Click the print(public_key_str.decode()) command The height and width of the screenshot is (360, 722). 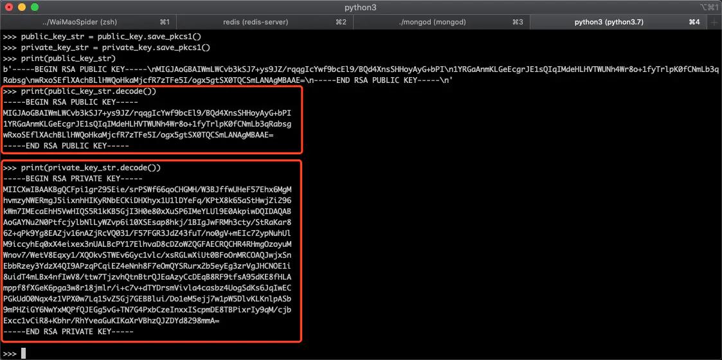(x=80, y=91)
